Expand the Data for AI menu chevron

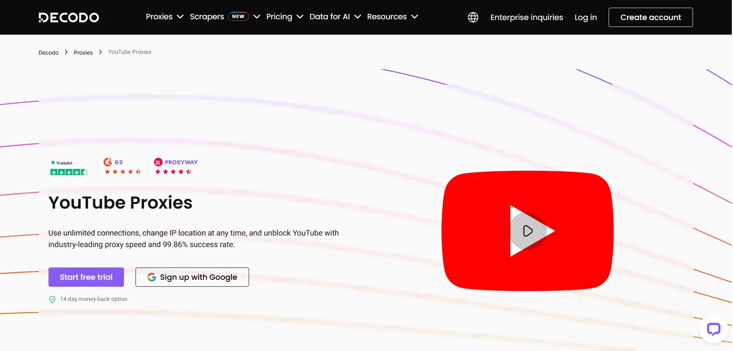point(358,17)
